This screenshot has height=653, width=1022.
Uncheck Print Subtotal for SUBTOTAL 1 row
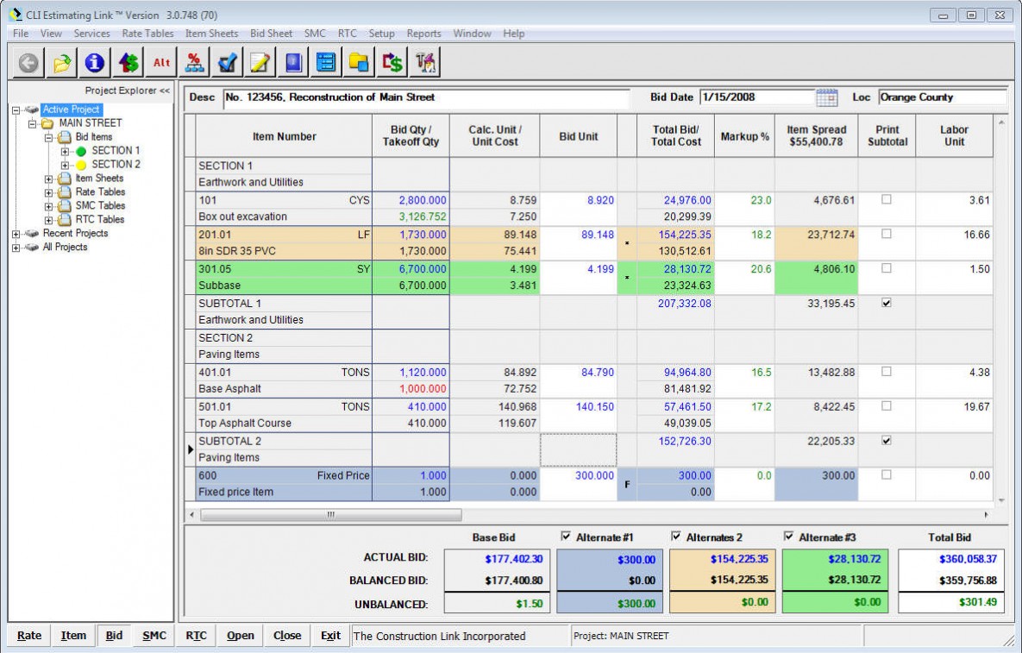coord(887,303)
